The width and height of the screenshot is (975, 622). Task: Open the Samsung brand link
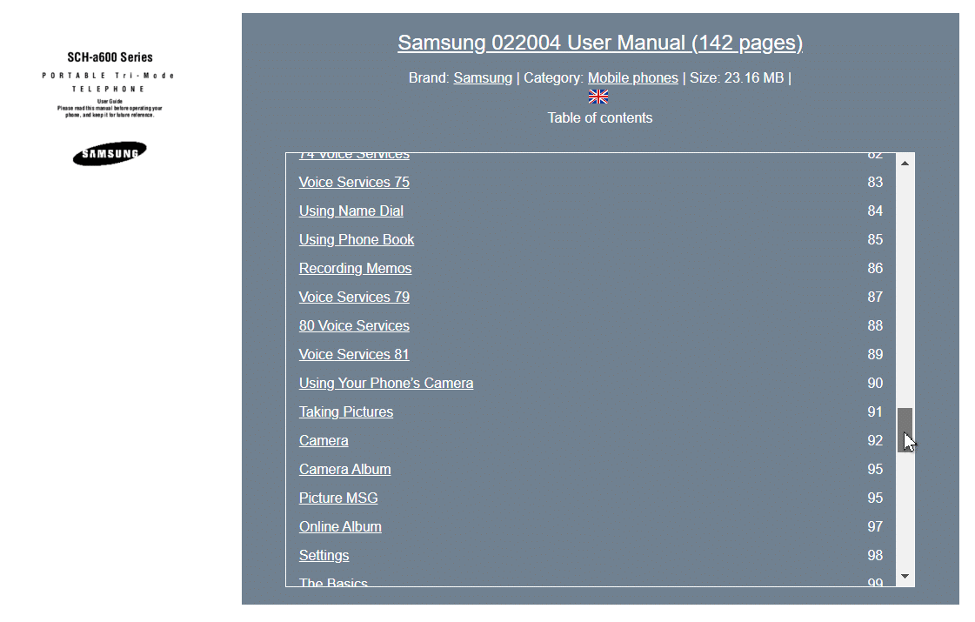pyautogui.click(x=483, y=77)
